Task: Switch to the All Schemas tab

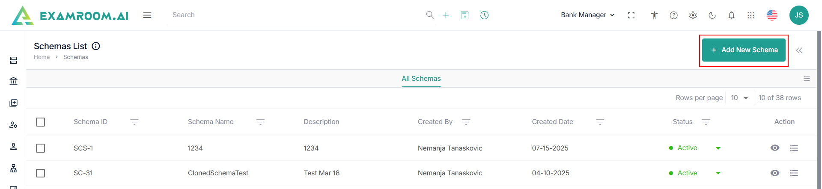Action: [x=421, y=79]
